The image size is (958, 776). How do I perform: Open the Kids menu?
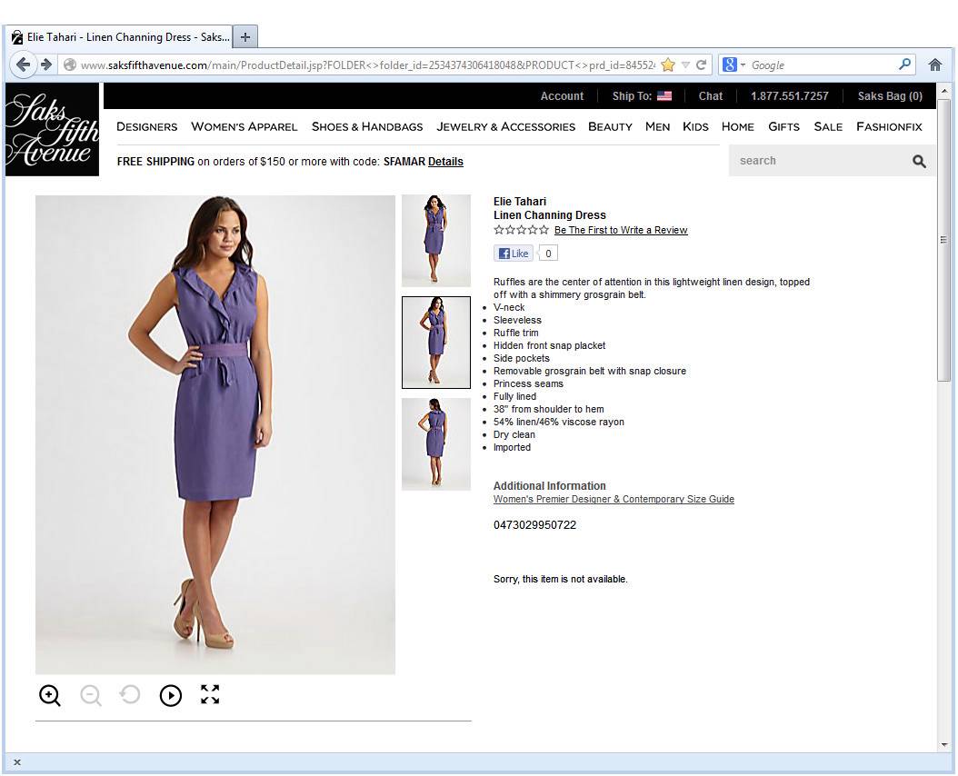695,126
